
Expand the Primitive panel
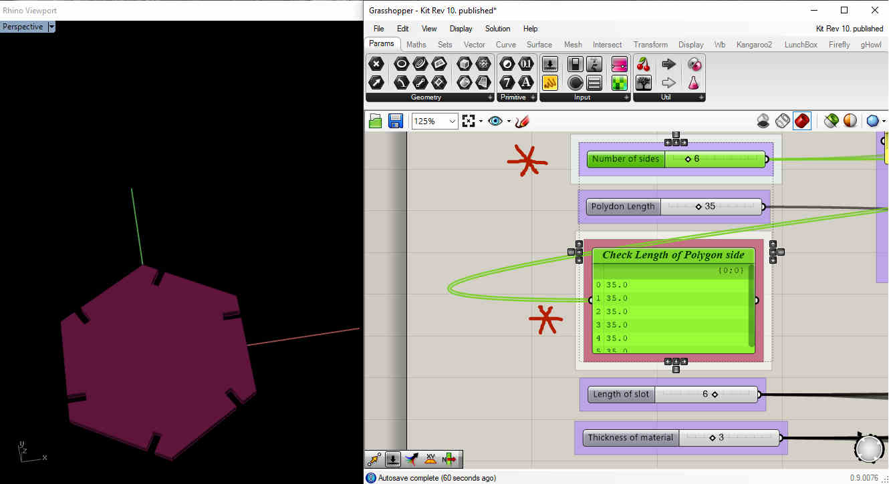pyautogui.click(x=533, y=97)
